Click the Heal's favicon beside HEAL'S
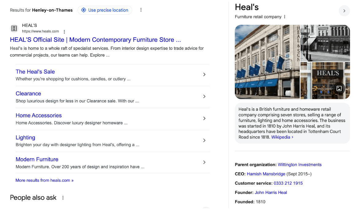The height and width of the screenshot is (212, 362). (x=14, y=28)
